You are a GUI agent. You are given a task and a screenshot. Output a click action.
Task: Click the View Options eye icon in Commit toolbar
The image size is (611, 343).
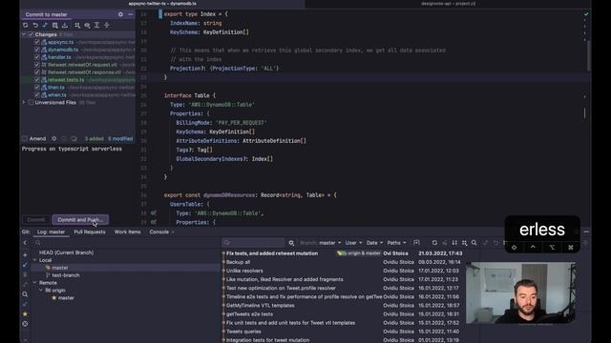[x=87, y=26]
